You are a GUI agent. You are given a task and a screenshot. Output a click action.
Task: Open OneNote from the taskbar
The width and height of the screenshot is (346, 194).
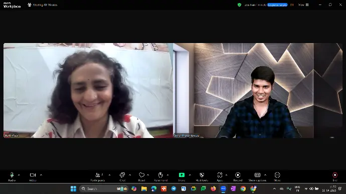tap(233, 188)
